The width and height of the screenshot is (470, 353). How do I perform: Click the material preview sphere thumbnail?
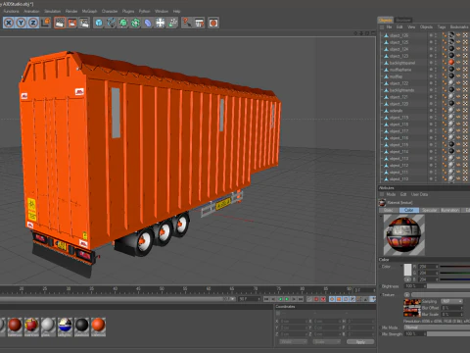point(403,234)
